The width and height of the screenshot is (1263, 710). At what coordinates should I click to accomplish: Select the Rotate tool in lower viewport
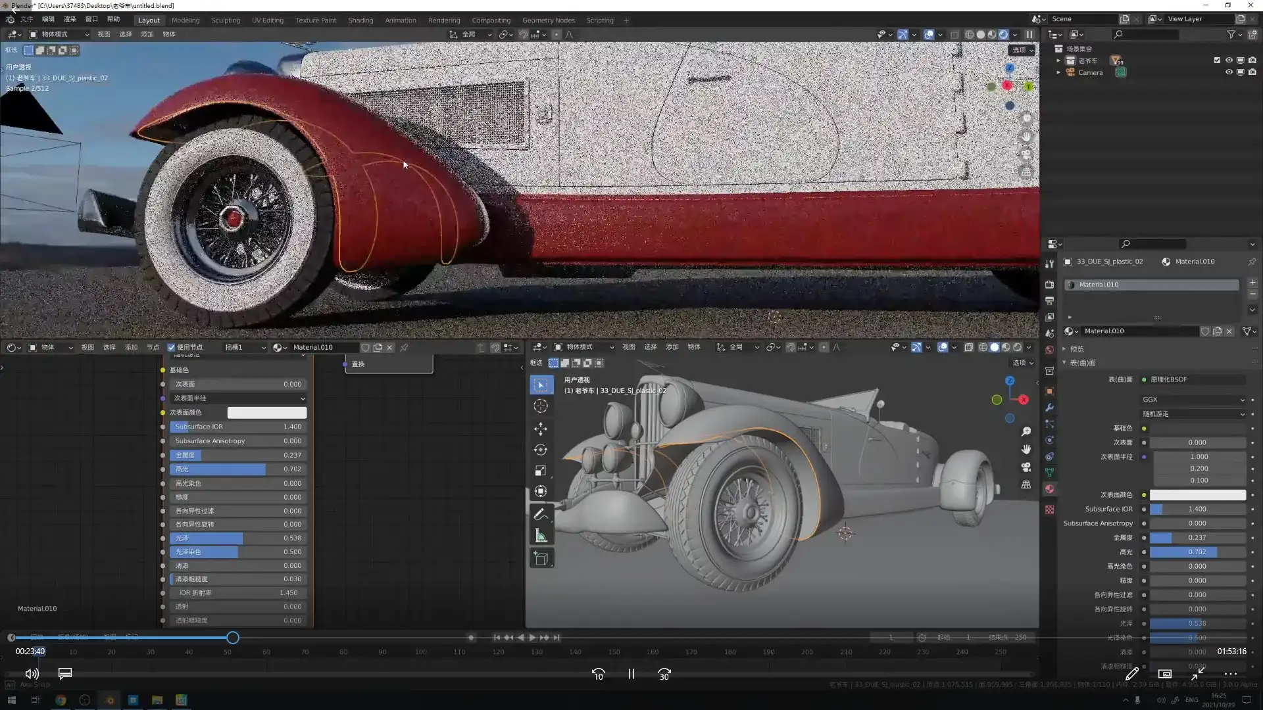pos(541,450)
